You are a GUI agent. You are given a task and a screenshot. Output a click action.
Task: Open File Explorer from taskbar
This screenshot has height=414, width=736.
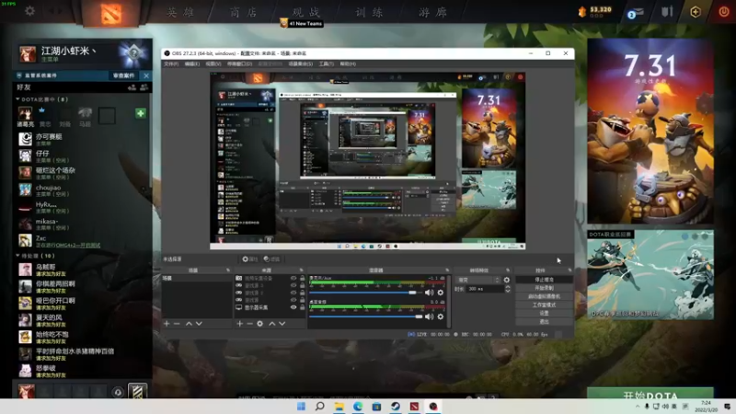click(339, 406)
